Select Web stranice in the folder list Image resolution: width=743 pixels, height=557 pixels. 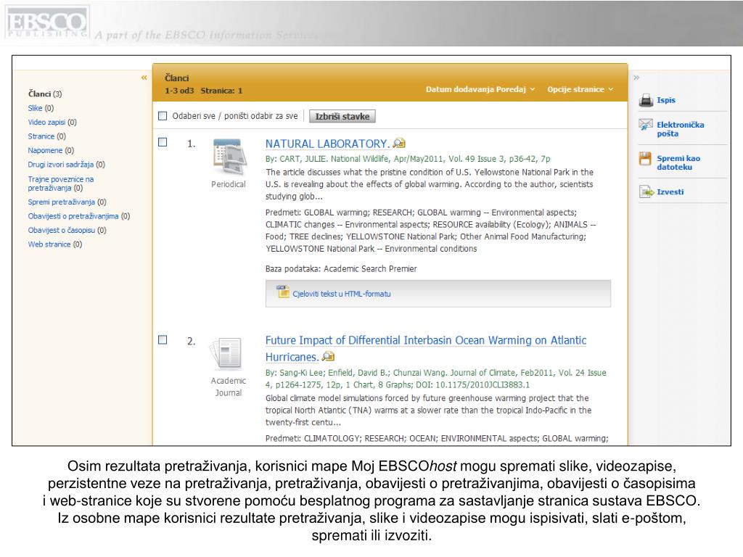point(55,244)
